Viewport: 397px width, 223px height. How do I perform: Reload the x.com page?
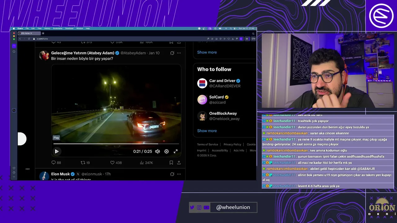(29, 39)
